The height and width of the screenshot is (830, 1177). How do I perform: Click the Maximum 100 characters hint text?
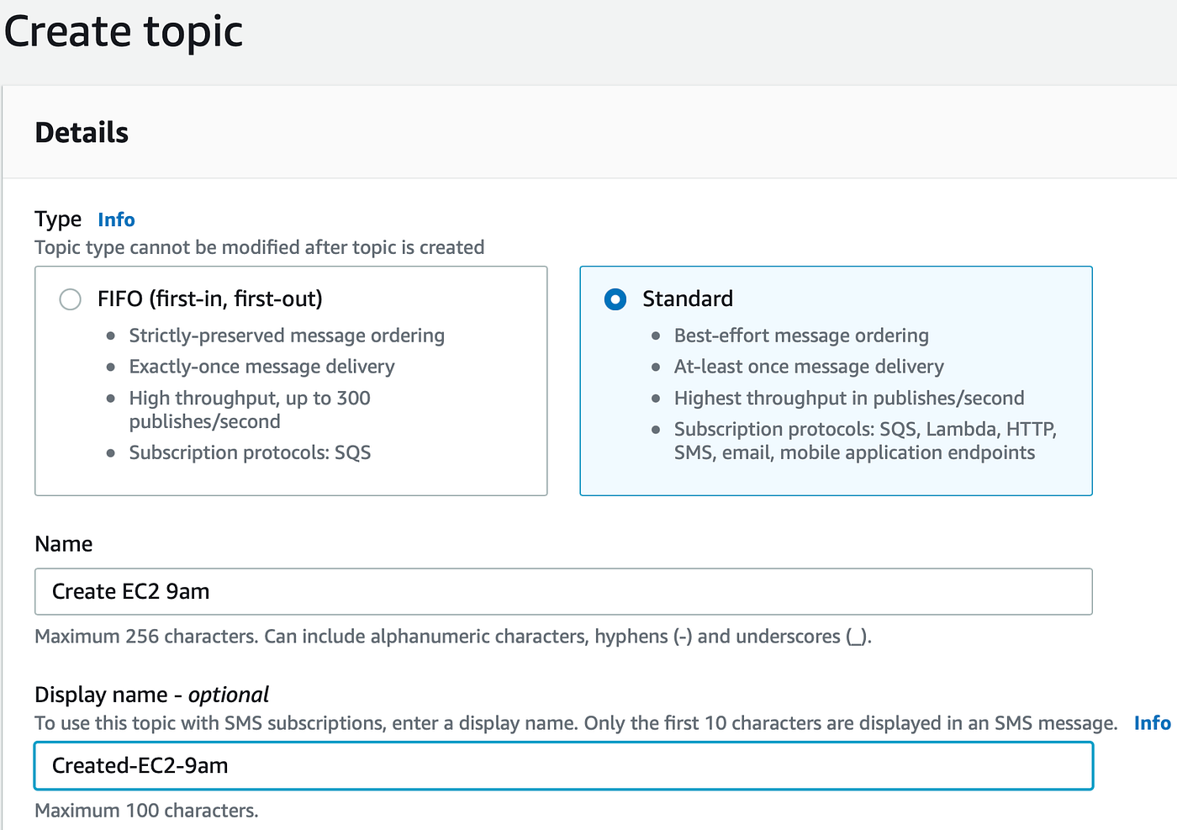146,810
